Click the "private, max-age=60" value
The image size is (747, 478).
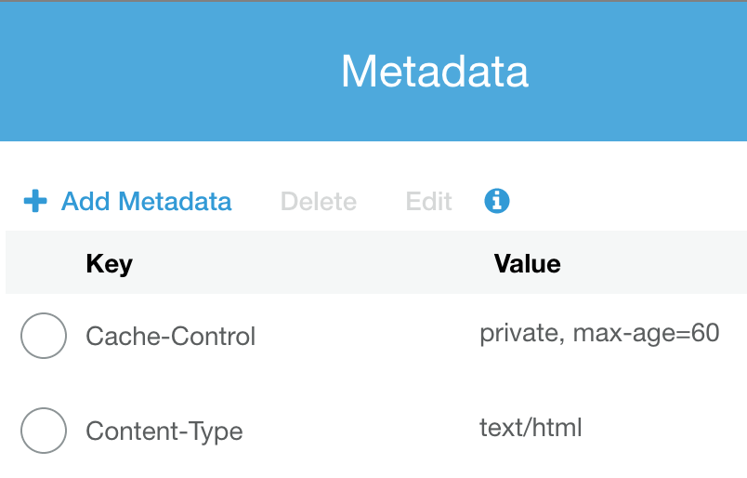(599, 333)
